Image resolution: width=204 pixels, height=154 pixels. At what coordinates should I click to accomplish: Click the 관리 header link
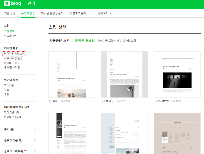pos(31,3)
